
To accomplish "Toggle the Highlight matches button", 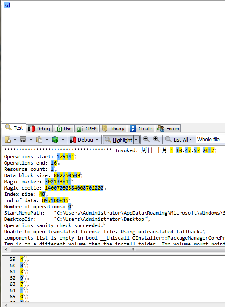I will 118,140.
